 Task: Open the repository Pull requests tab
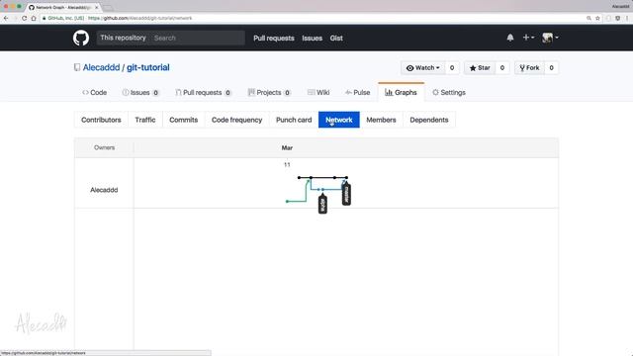tap(203, 92)
